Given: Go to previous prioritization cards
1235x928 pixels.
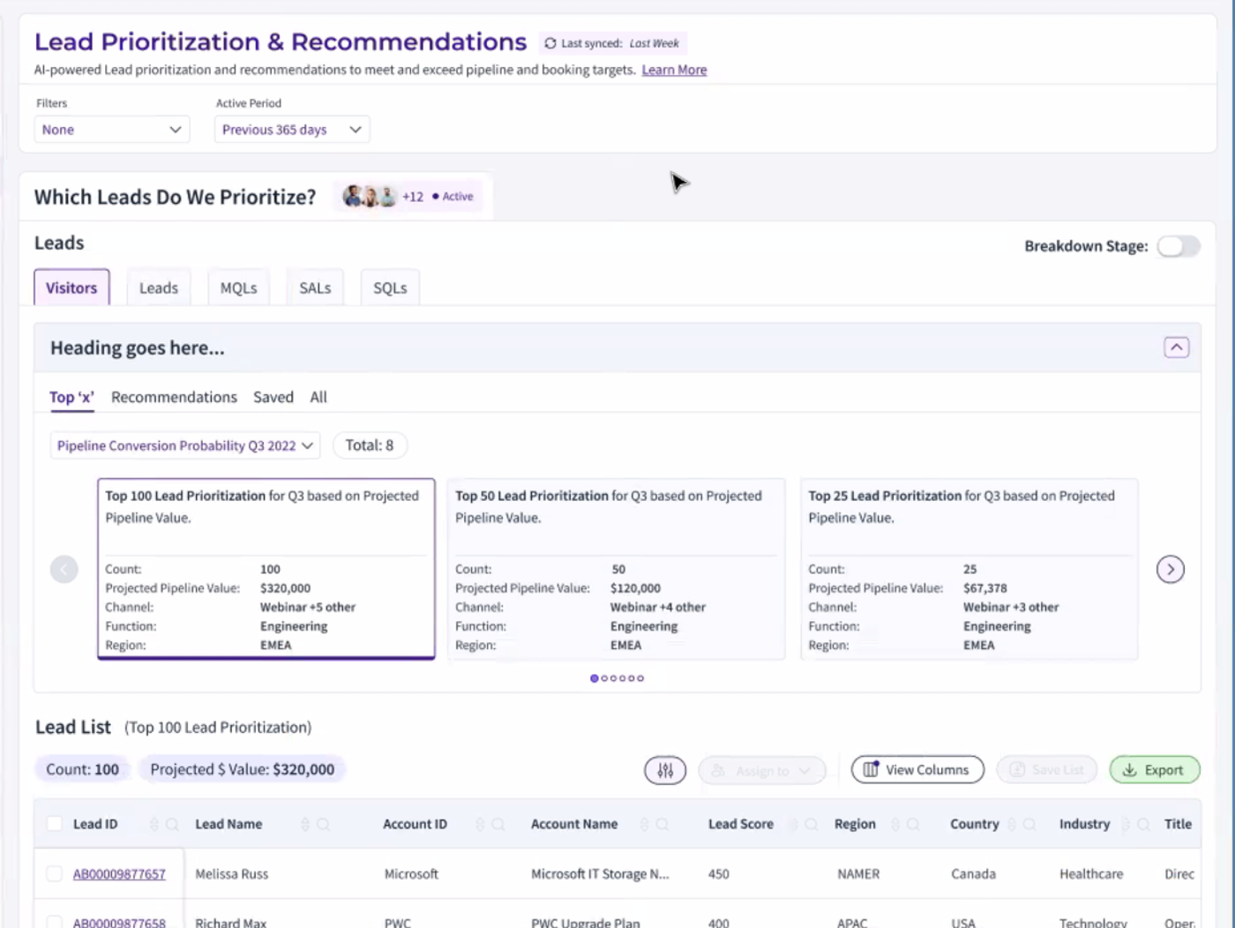Looking at the screenshot, I should (64, 569).
